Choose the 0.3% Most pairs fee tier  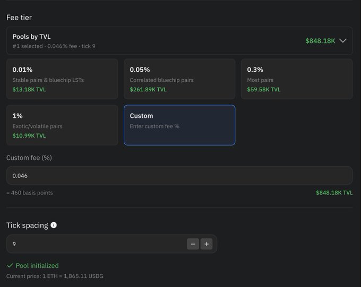(x=297, y=79)
